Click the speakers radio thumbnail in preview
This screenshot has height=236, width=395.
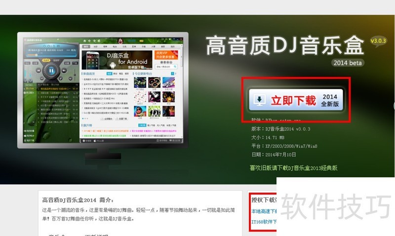154,83
